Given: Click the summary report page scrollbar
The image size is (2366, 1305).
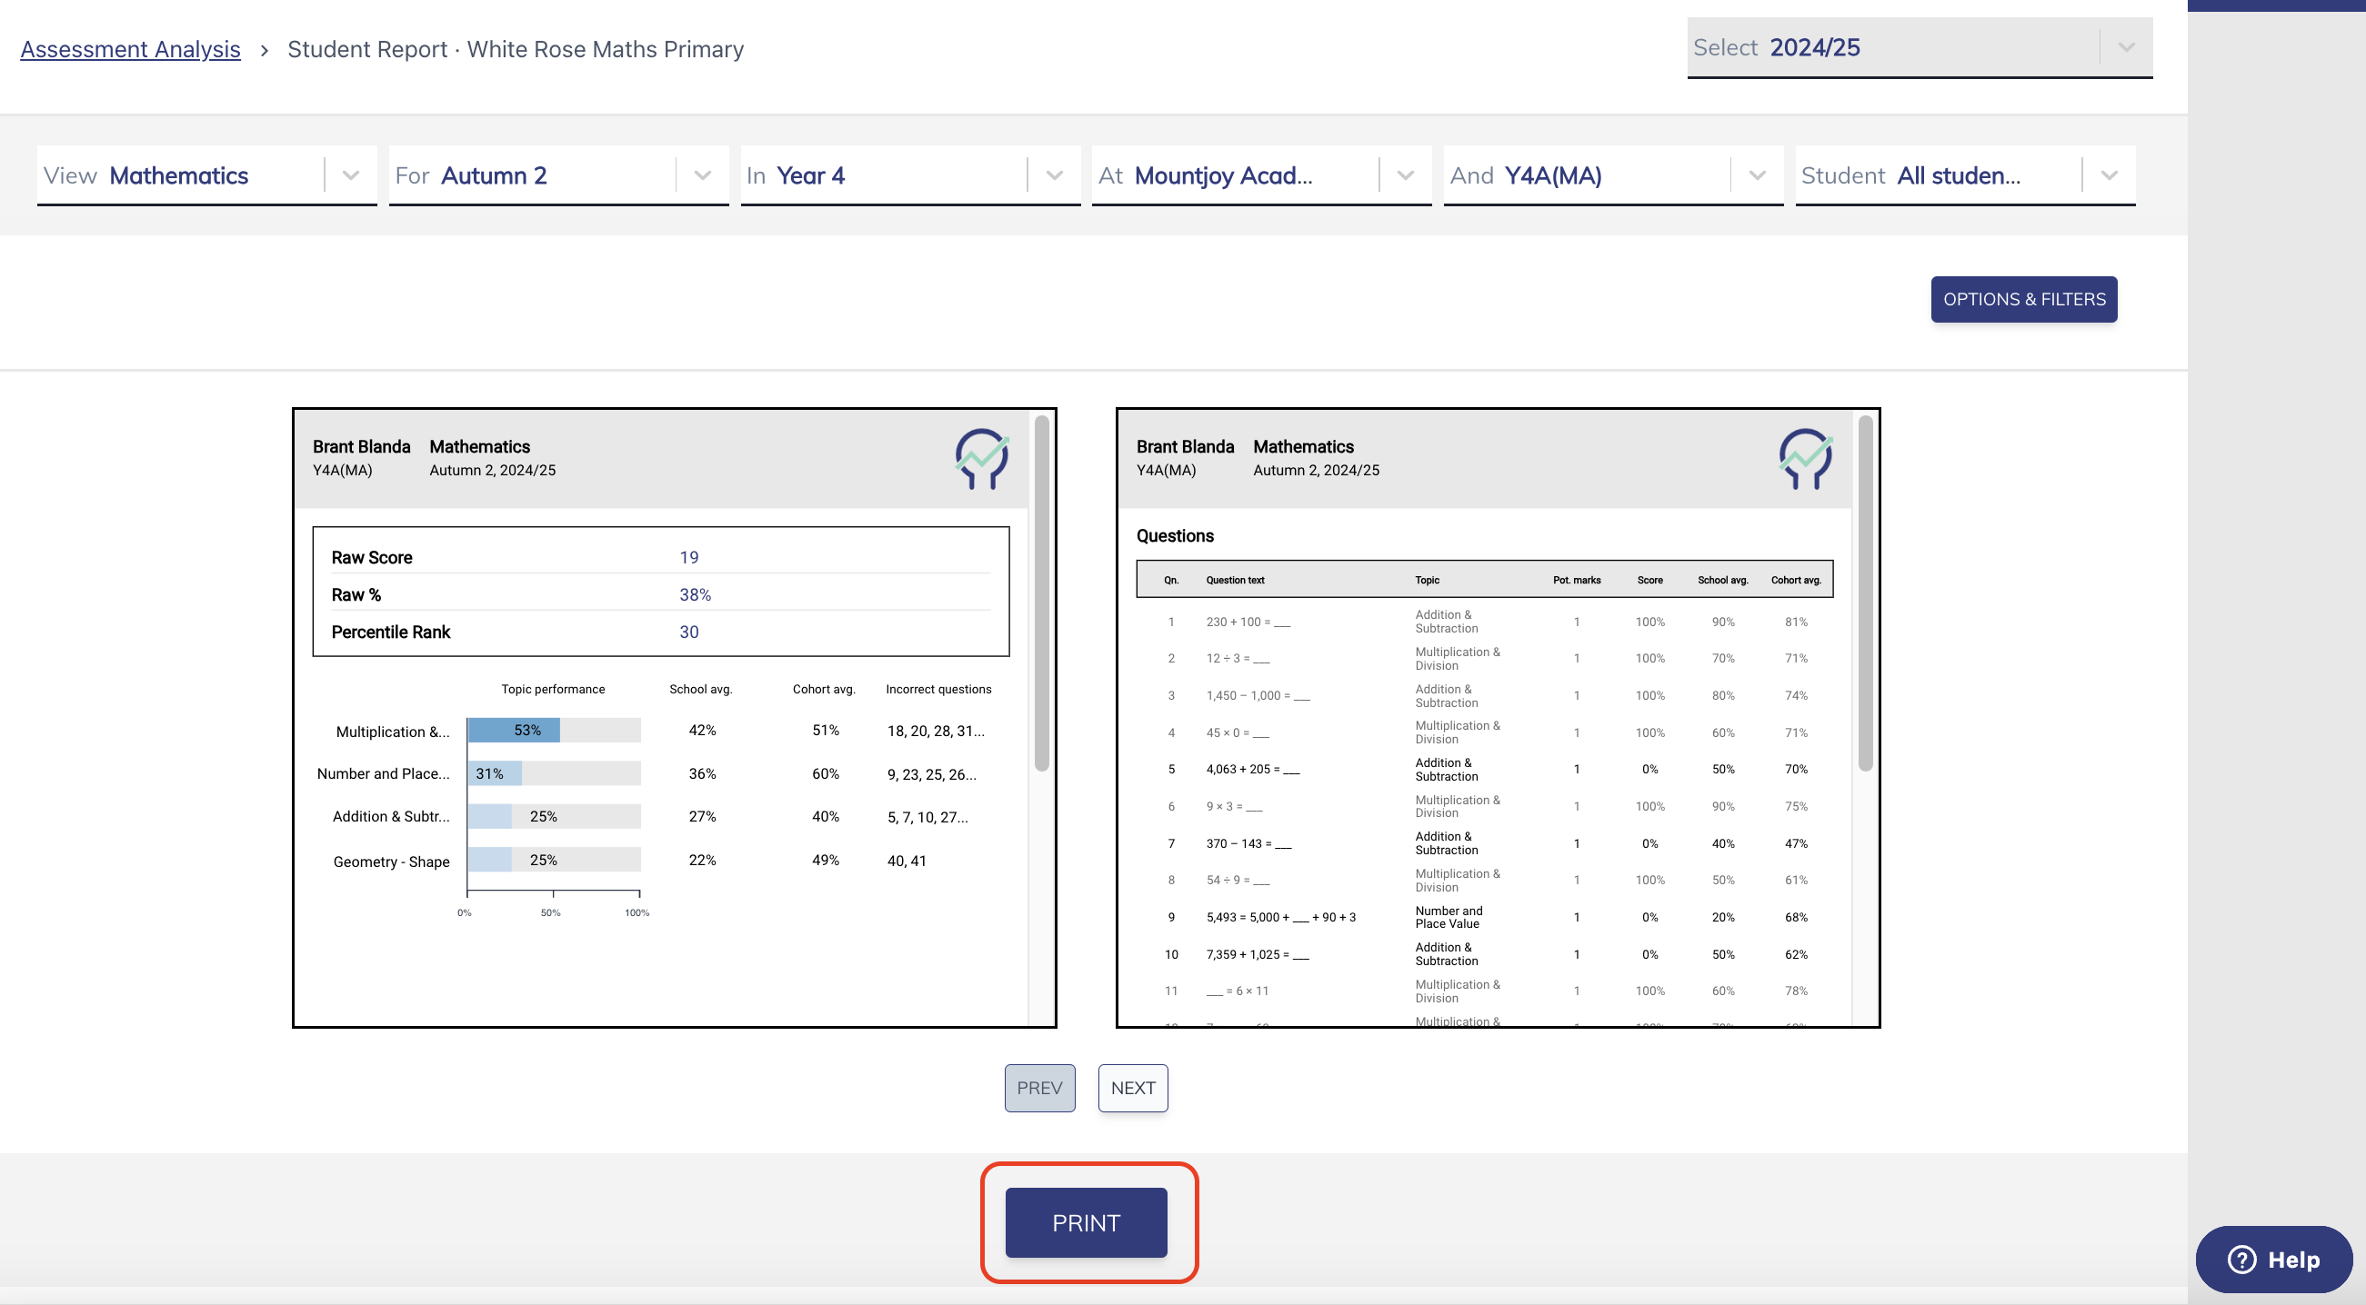Looking at the screenshot, I should click(1041, 593).
